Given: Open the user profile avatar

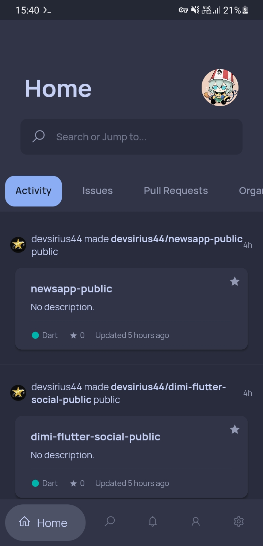Looking at the screenshot, I should click(220, 88).
